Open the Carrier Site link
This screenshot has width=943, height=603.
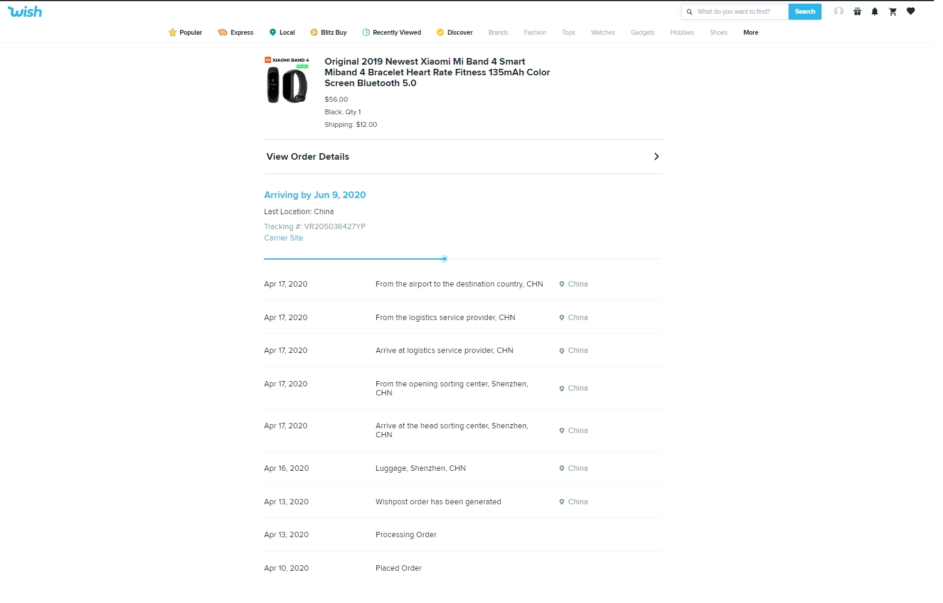[284, 238]
